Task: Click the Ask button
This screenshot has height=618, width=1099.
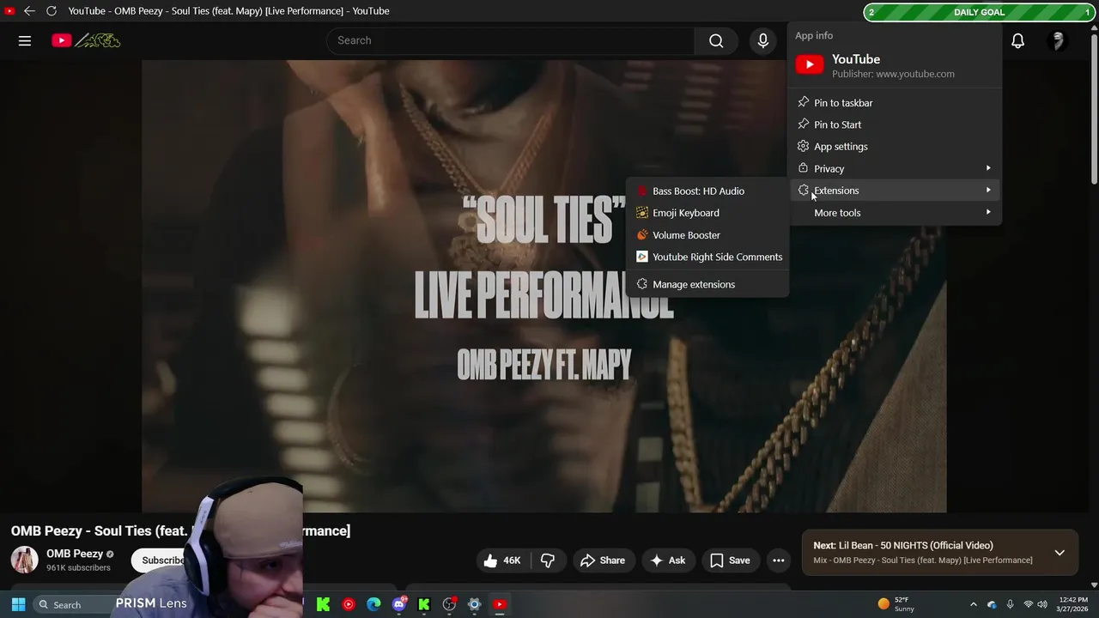Action: point(667,560)
